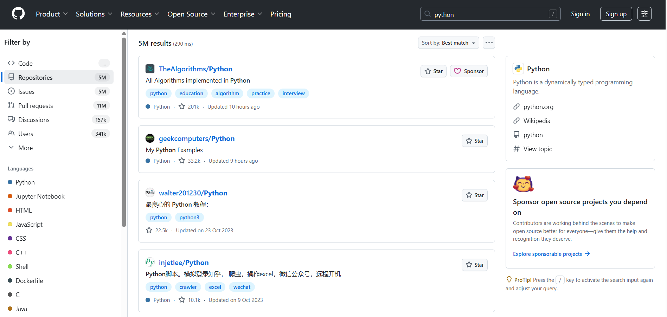This screenshot has width=667, height=317.
Task: Click the search input containing python
Action: tap(490, 14)
